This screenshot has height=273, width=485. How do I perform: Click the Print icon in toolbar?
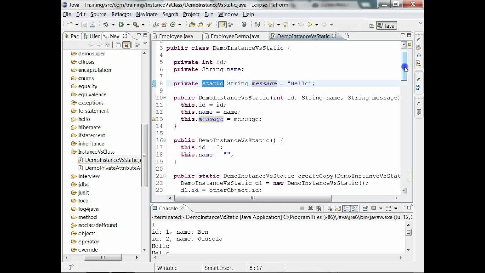92,25
